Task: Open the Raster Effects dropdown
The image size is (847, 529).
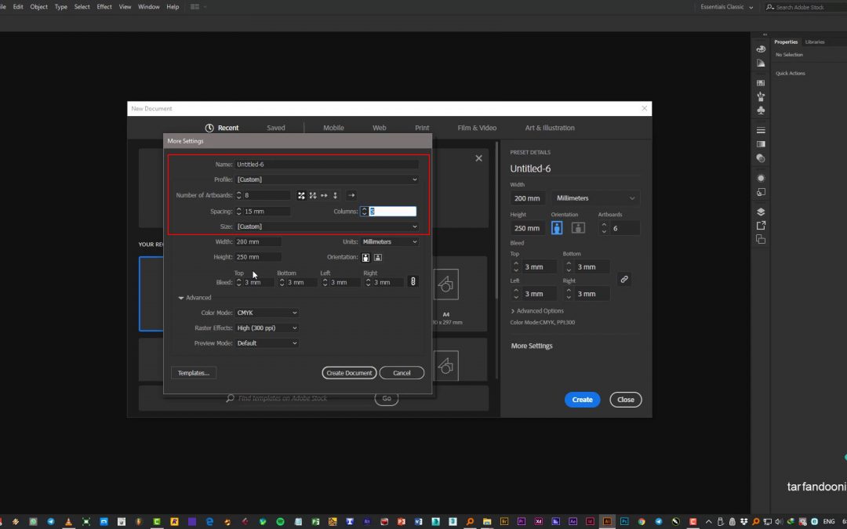Action: 267,328
